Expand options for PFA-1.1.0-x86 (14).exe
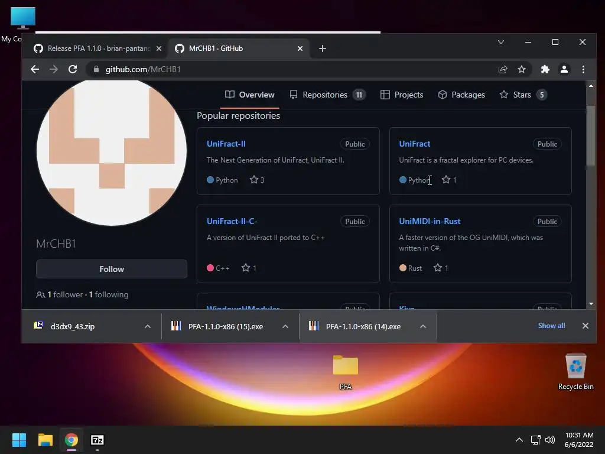The height and width of the screenshot is (454, 605). point(423,326)
